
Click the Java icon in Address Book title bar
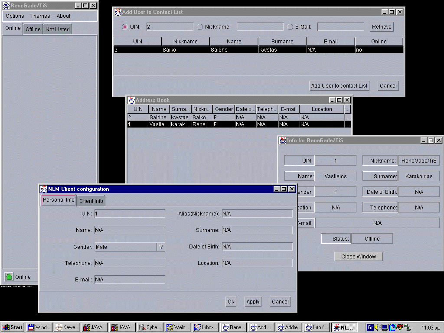point(131,100)
